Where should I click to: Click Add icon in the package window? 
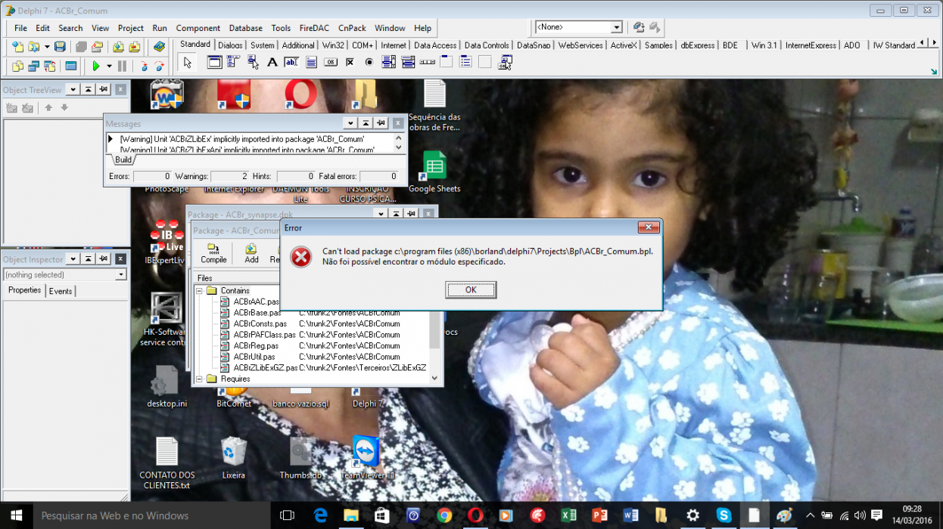[251, 253]
